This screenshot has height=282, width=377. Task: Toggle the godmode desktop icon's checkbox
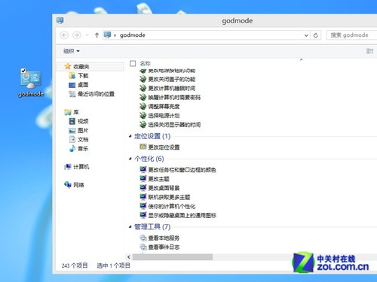(23, 71)
